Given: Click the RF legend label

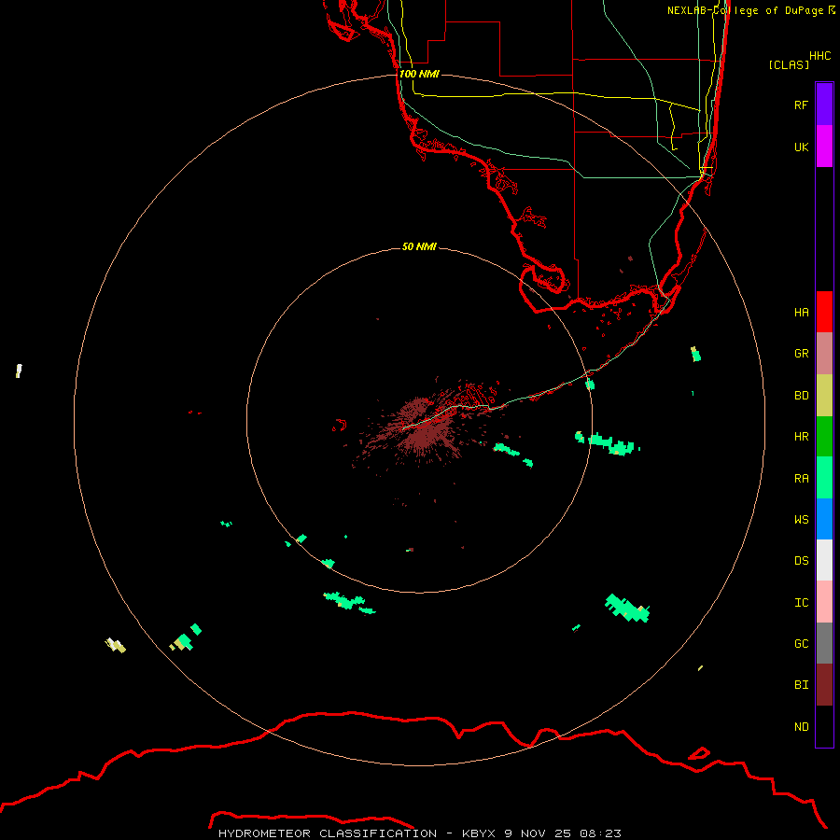Looking at the screenshot, I should 801,105.
